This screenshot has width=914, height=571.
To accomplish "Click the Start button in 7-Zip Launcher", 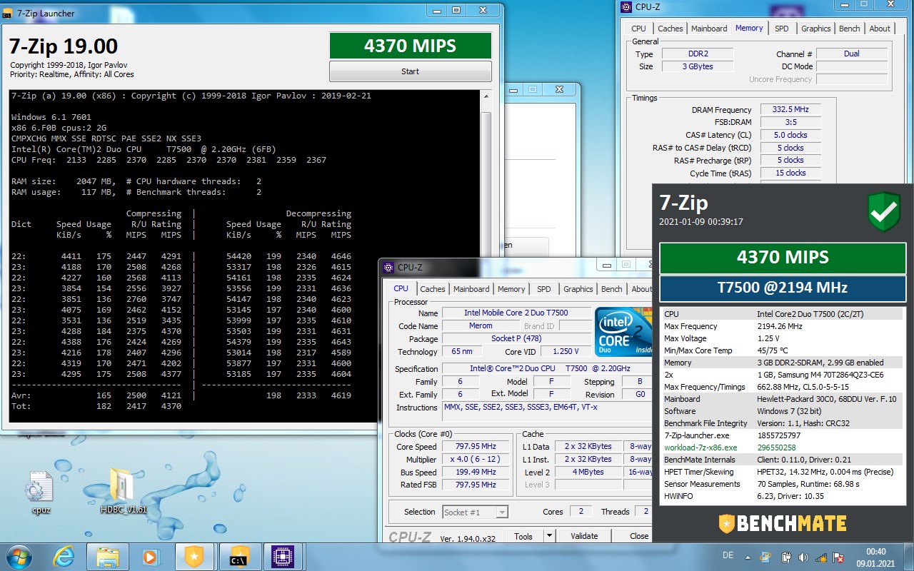I will [411, 71].
